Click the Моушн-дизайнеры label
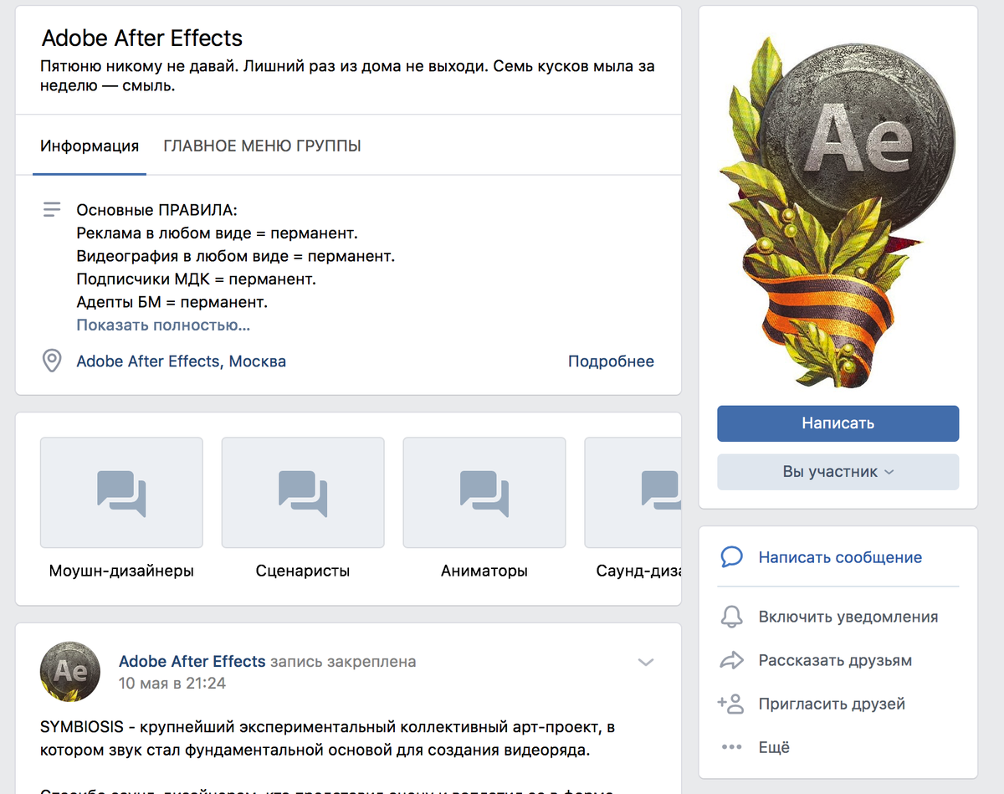Screen dimensions: 1004x794 click(x=121, y=571)
